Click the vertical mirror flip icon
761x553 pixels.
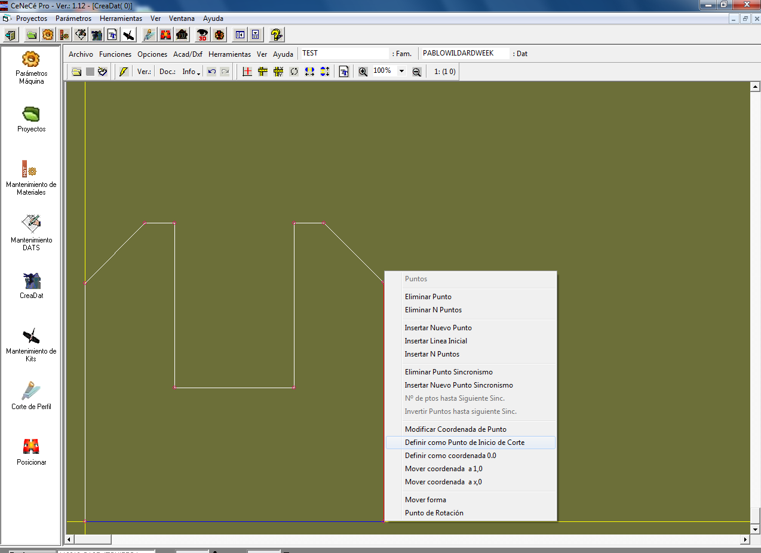coord(325,72)
